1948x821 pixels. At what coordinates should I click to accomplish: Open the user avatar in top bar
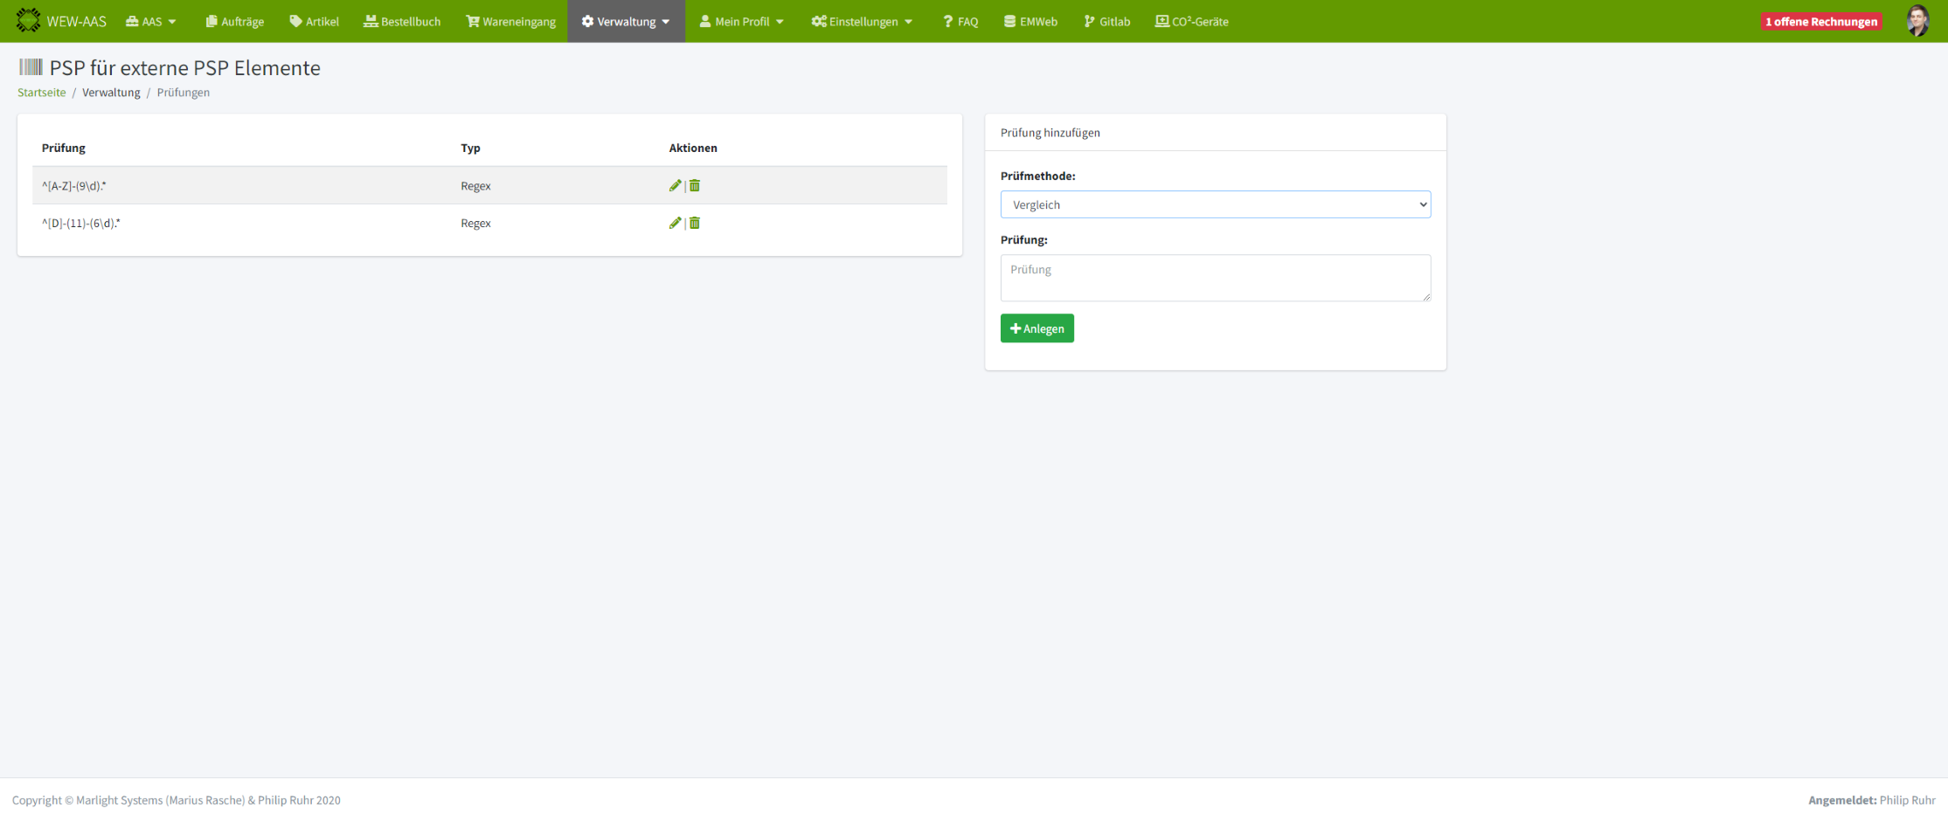(1917, 21)
